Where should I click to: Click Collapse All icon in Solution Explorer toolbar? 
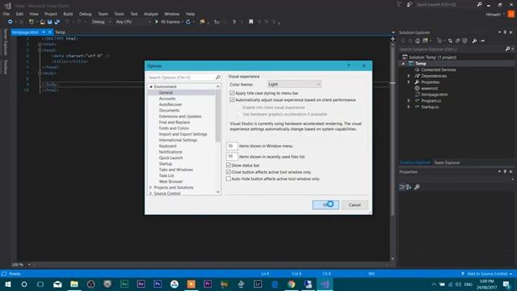click(458, 41)
